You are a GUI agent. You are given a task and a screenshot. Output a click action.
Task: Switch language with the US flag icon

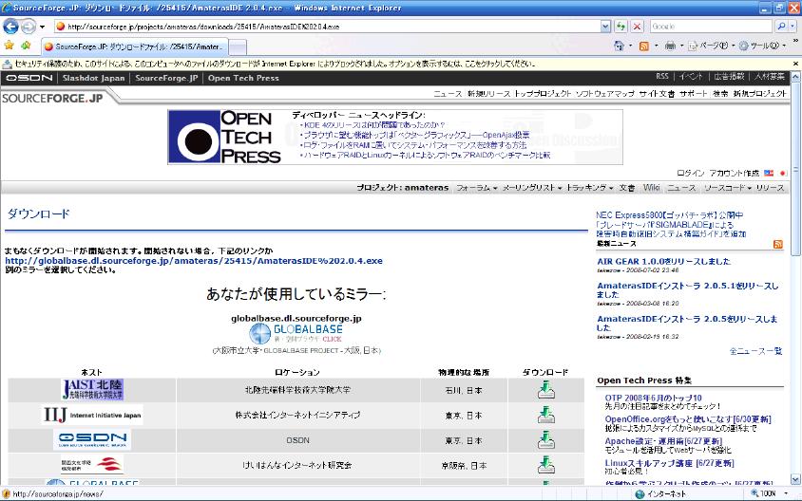pyautogui.click(x=769, y=173)
